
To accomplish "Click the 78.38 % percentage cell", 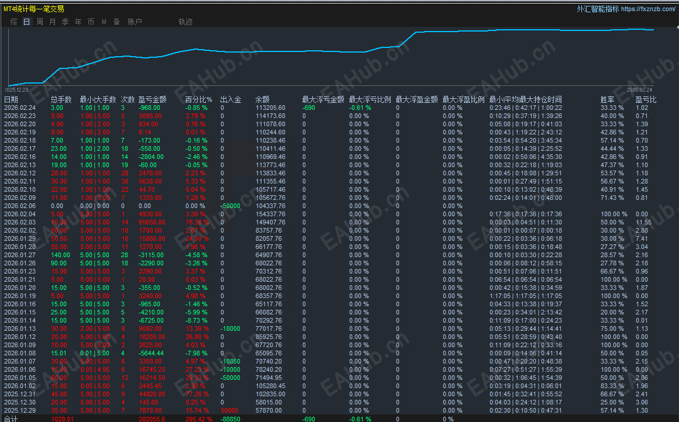I will 197,222.
